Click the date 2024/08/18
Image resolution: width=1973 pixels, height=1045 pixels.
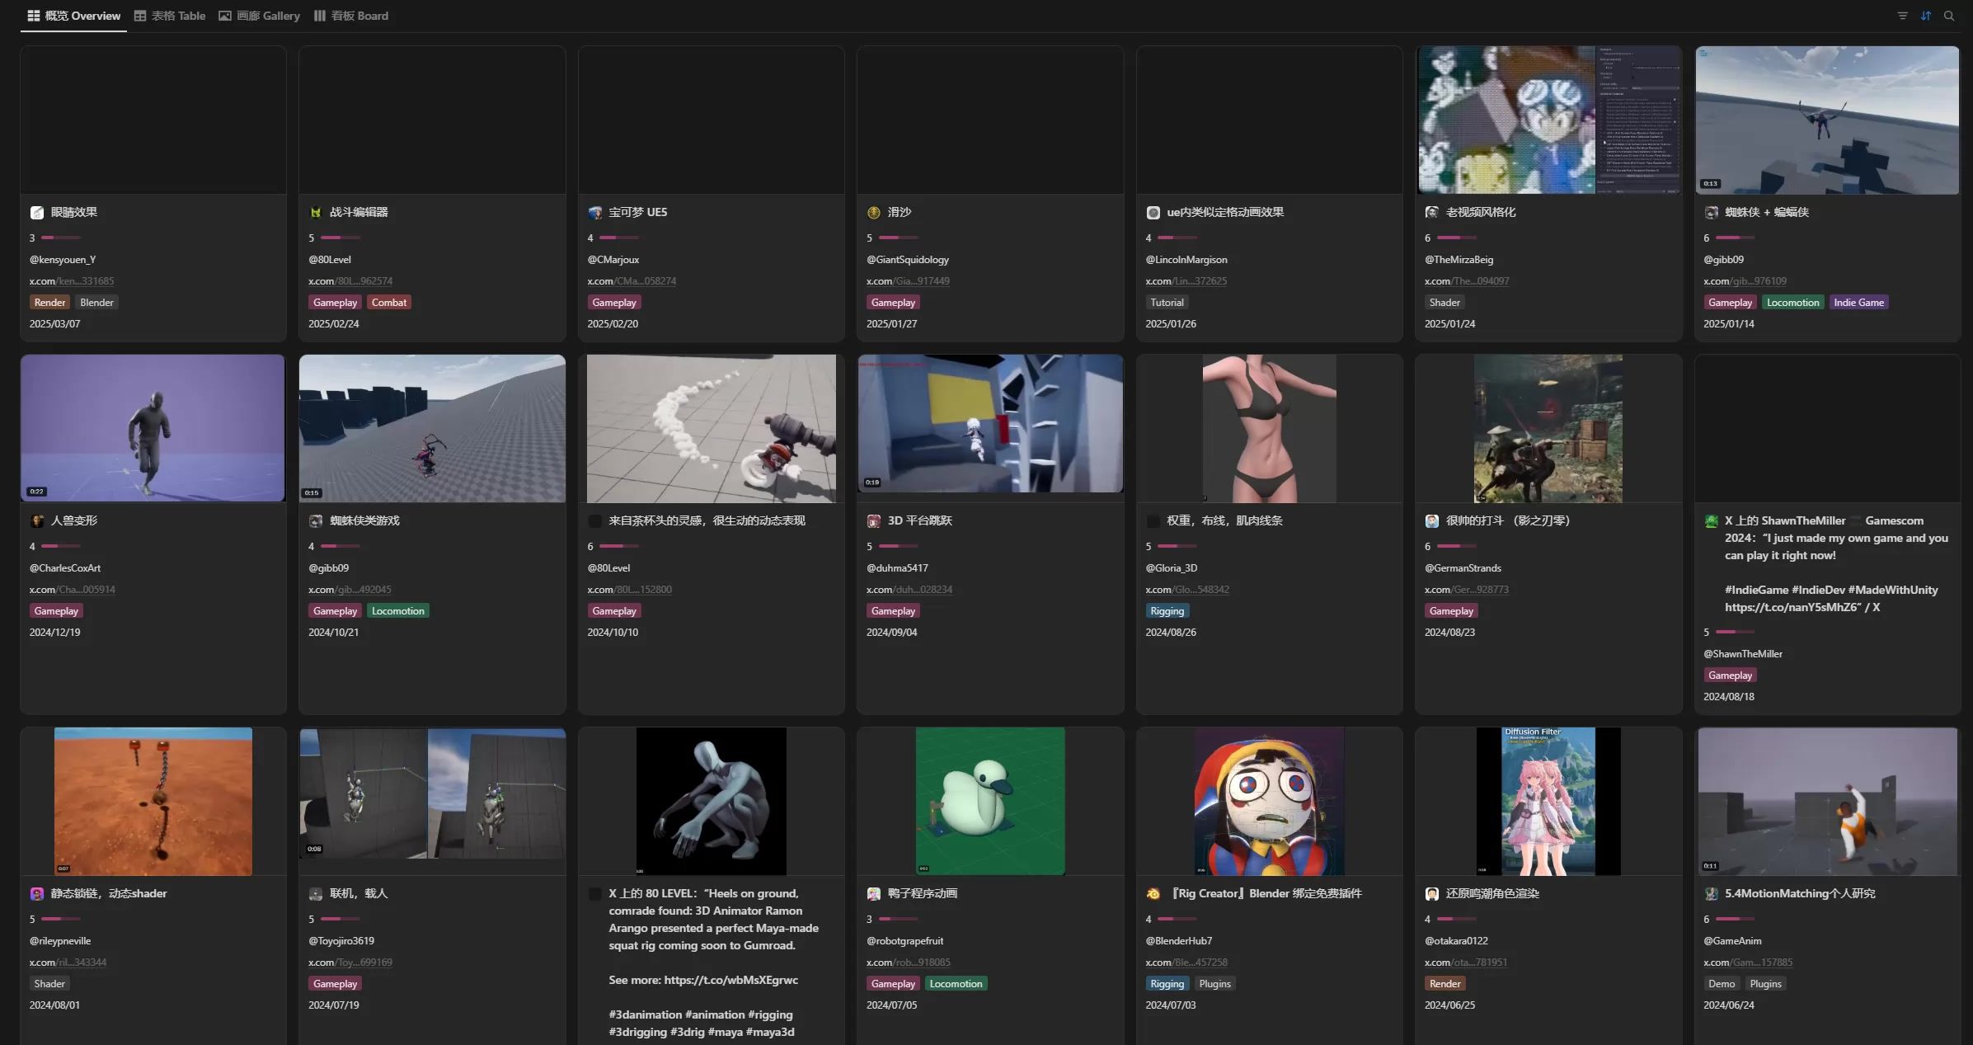[1728, 697]
